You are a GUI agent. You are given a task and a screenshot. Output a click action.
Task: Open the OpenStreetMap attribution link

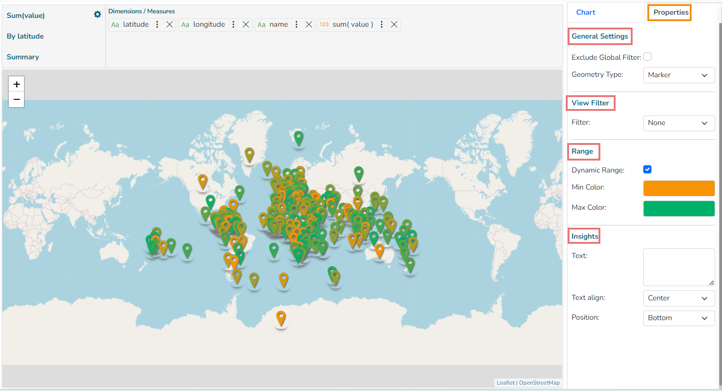[x=539, y=383]
